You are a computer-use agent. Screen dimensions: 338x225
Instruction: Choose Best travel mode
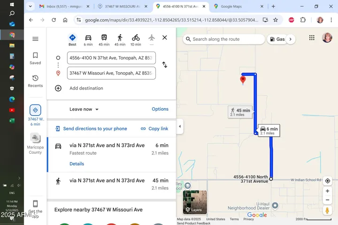(x=72, y=40)
